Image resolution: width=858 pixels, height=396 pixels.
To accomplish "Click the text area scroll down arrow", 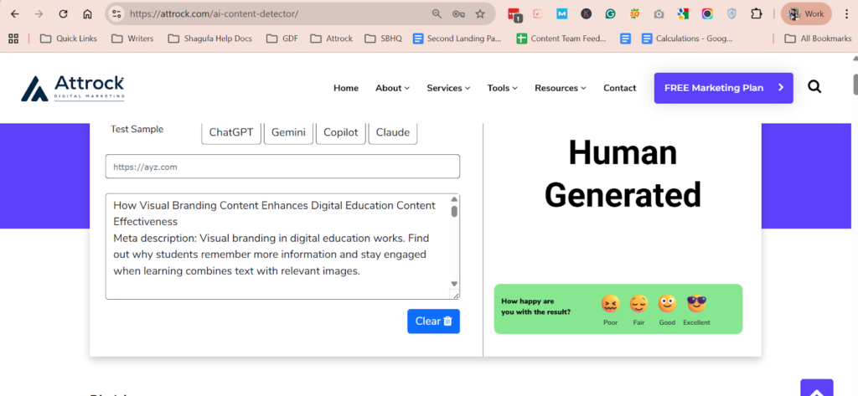I will point(454,283).
